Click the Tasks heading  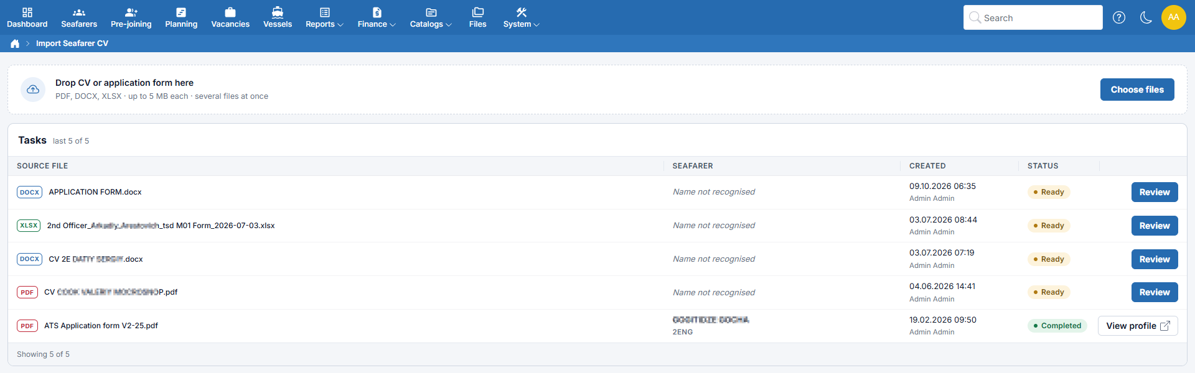tap(32, 140)
